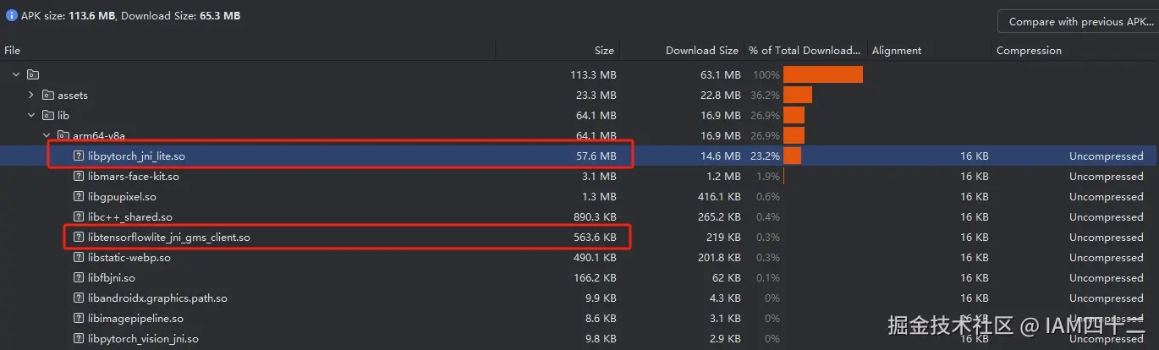Click the Alignment column header
This screenshot has width=1159, height=350.
point(897,51)
